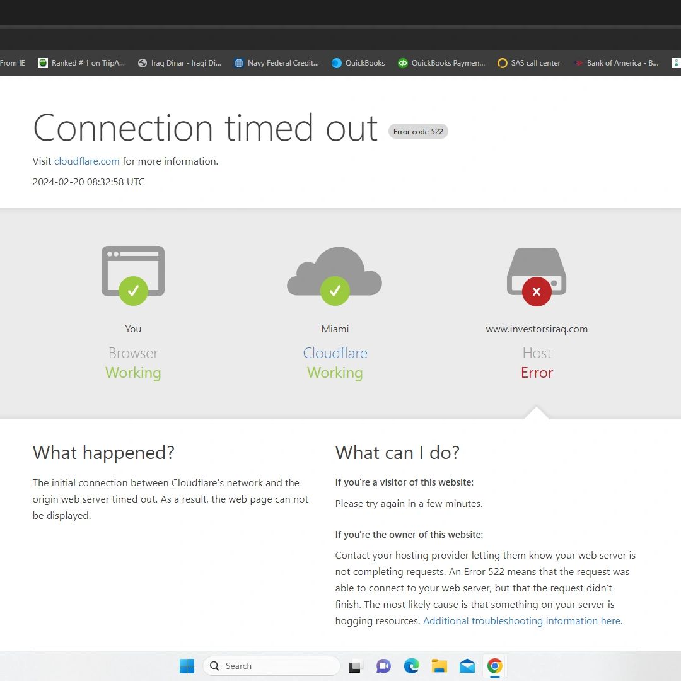Click the host server error icon
The width and height of the screenshot is (681, 681).
point(537,277)
